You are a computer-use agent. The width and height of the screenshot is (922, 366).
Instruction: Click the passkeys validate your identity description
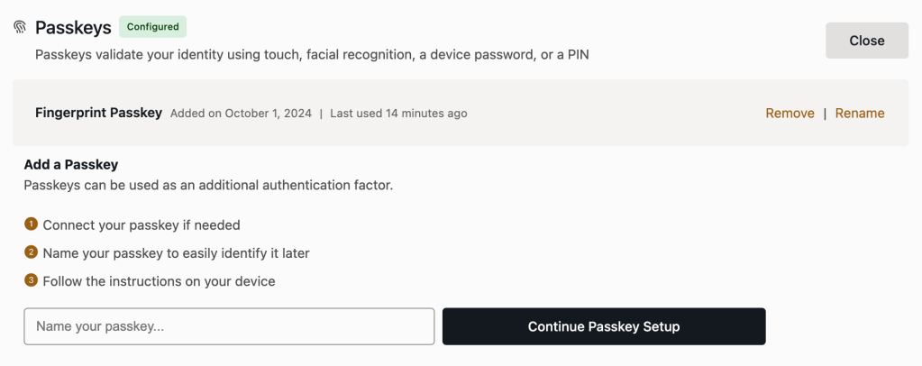tap(312, 55)
